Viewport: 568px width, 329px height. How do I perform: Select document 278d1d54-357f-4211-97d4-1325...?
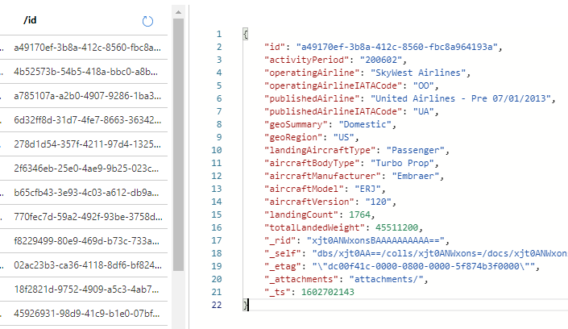(x=87, y=144)
